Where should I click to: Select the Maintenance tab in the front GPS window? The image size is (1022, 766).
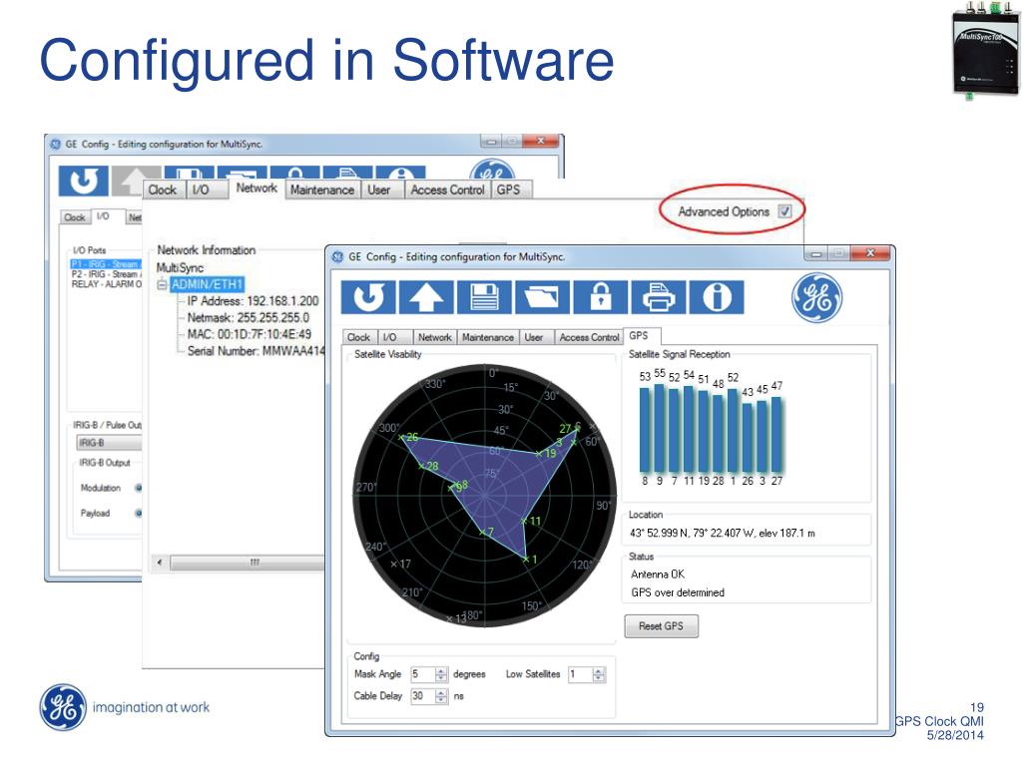[x=487, y=337]
